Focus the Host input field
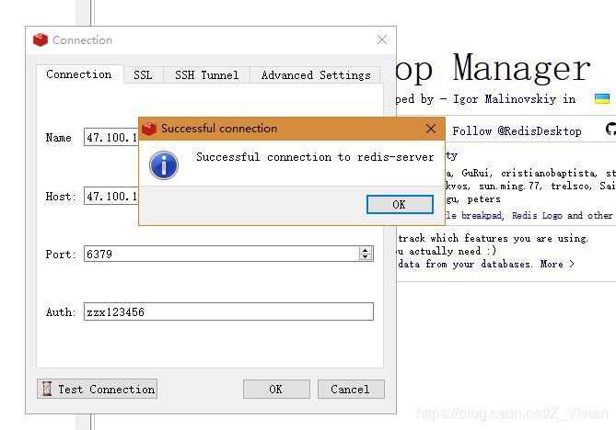 (x=111, y=196)
